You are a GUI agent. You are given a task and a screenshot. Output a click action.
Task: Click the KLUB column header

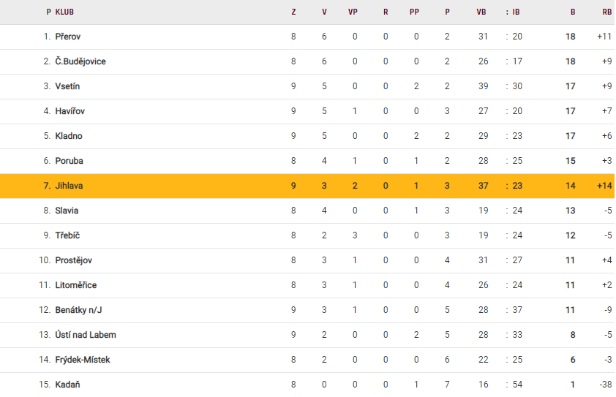coord(64,12)
